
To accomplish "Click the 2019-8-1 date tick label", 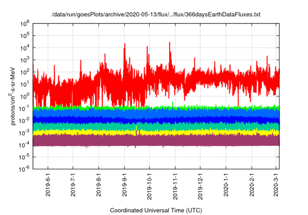I will 99,185.
